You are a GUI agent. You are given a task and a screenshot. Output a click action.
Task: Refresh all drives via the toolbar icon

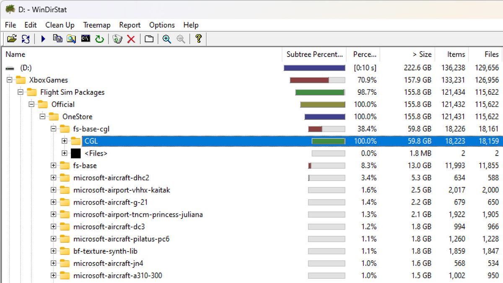point(26,39)
